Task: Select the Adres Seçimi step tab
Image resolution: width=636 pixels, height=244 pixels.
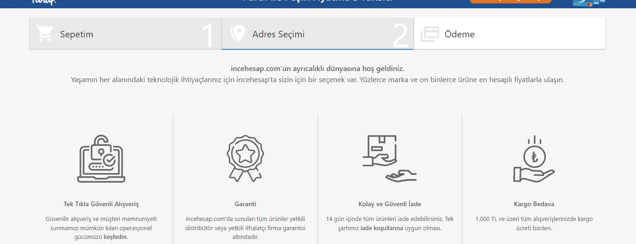Action: (x=318, y=34)
